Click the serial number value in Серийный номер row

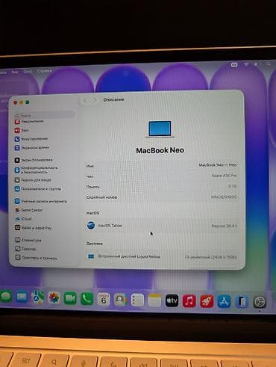pyautogui.click(x=224, y=197)
